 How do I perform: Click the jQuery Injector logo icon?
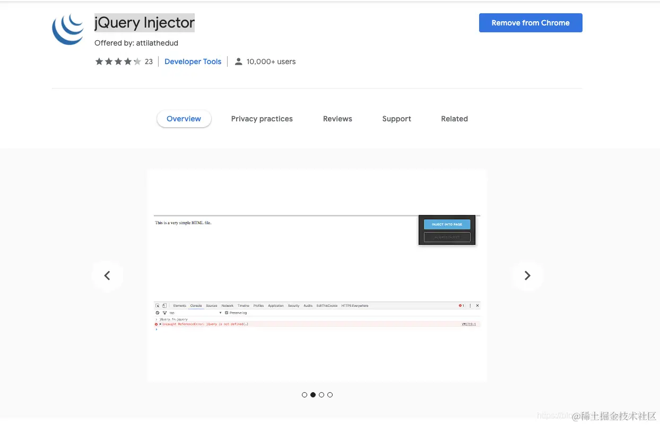(68, 29)
